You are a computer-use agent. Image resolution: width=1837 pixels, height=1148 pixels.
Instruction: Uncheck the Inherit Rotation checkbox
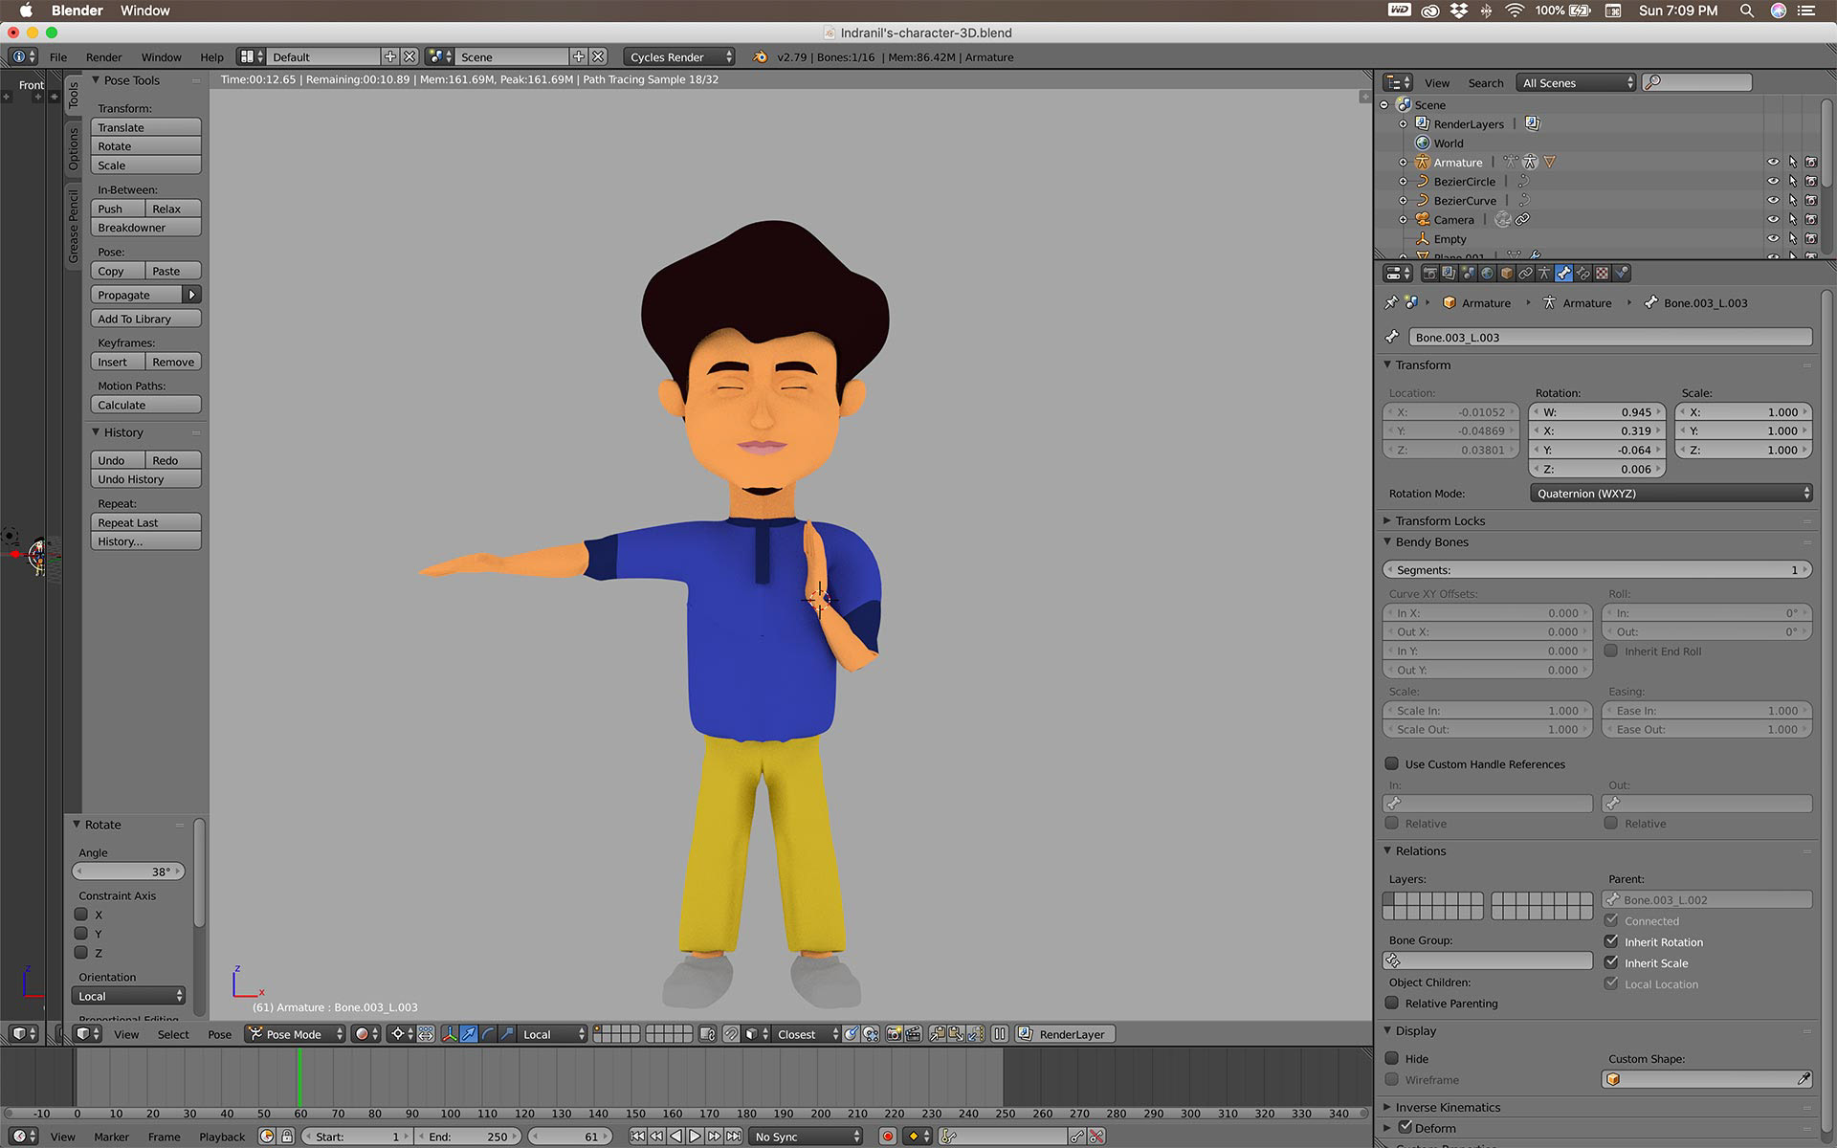[x=1611, y=941]
